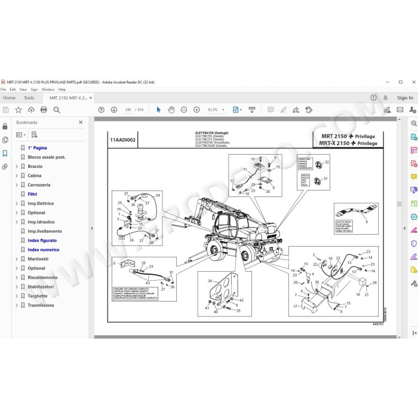The height and width of the screenshot is (418, 418).
Task: Open the Window menu
Action: tap(48, 90)
